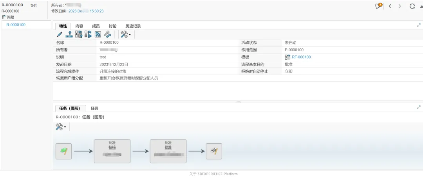Open the 任务 list tab

(94, 108)
